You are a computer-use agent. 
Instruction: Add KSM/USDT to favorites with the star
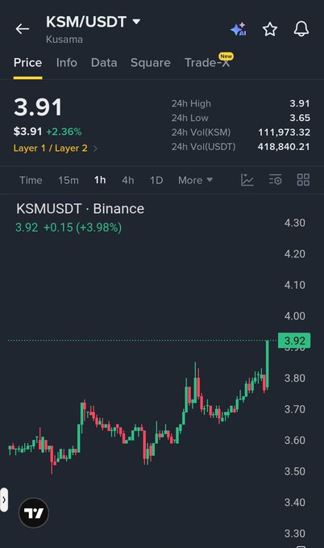click(270, 29)
